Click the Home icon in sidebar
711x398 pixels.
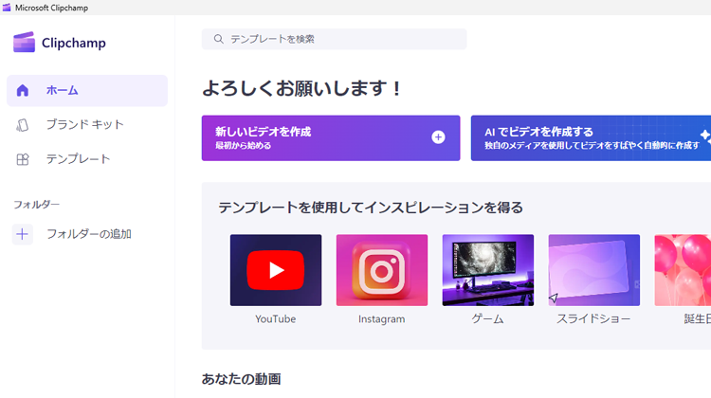[22, 90]
